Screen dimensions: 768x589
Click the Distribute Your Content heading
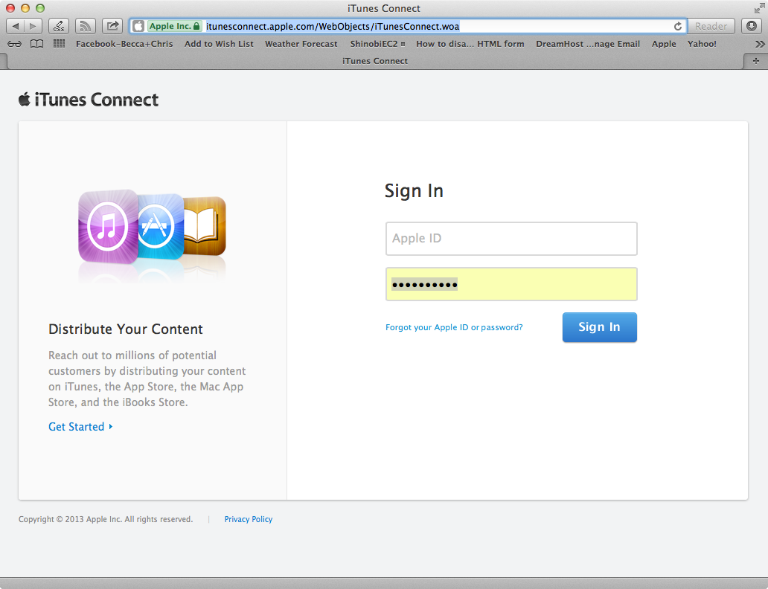point(125,329)
